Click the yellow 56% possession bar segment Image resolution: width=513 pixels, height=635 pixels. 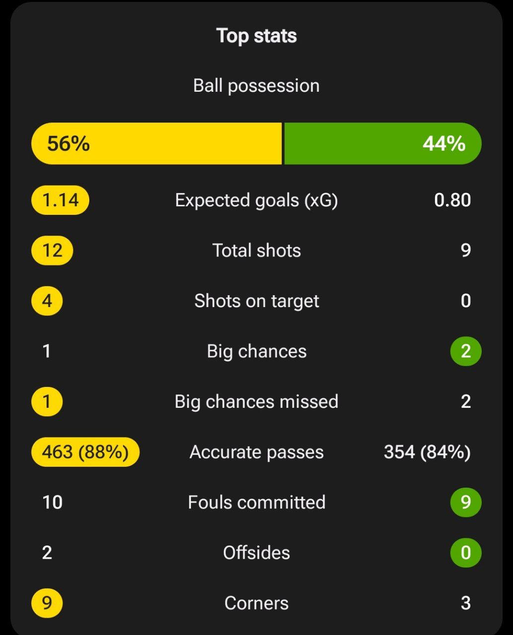point(156,143)
